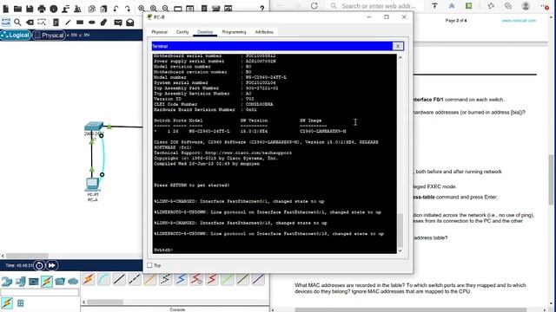This screenshot has width=556, height=312.
Task: Select the Draw Rectangle tool
Action: tap(80, 23)
